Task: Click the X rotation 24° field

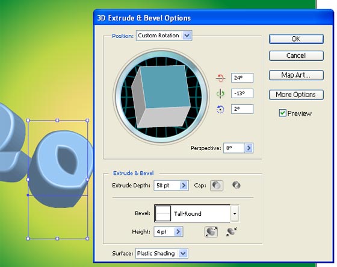Action: [242, 78]
